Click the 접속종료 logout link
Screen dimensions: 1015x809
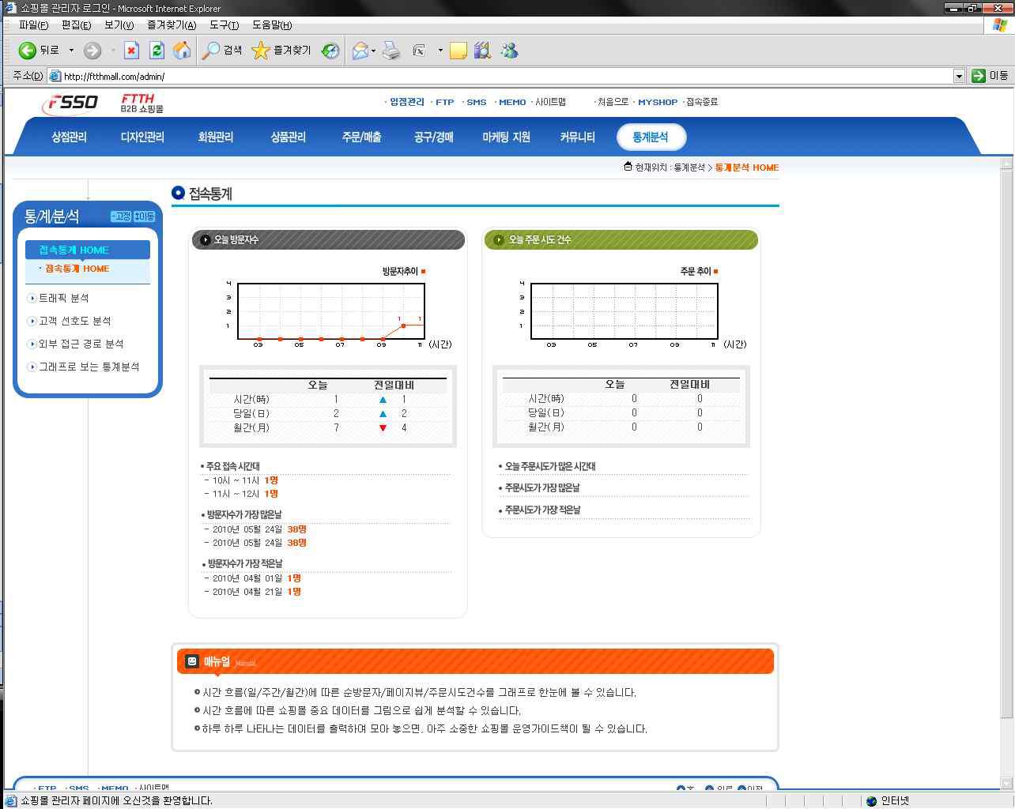tap(702, 102)
